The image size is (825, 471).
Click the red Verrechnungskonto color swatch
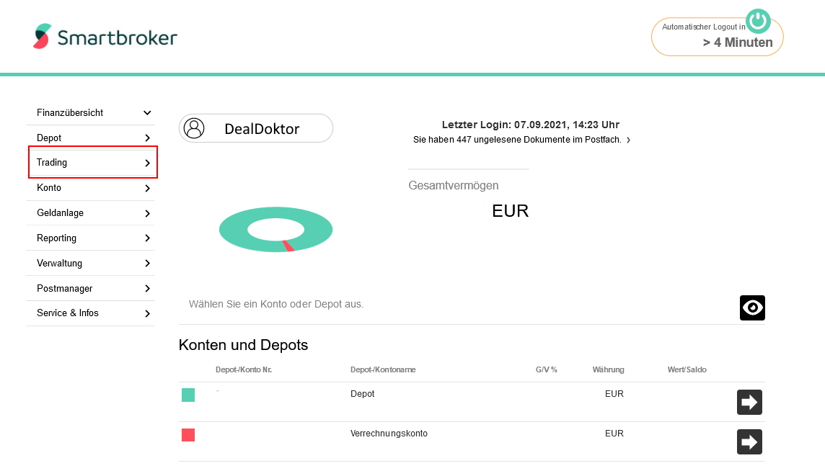188,435
